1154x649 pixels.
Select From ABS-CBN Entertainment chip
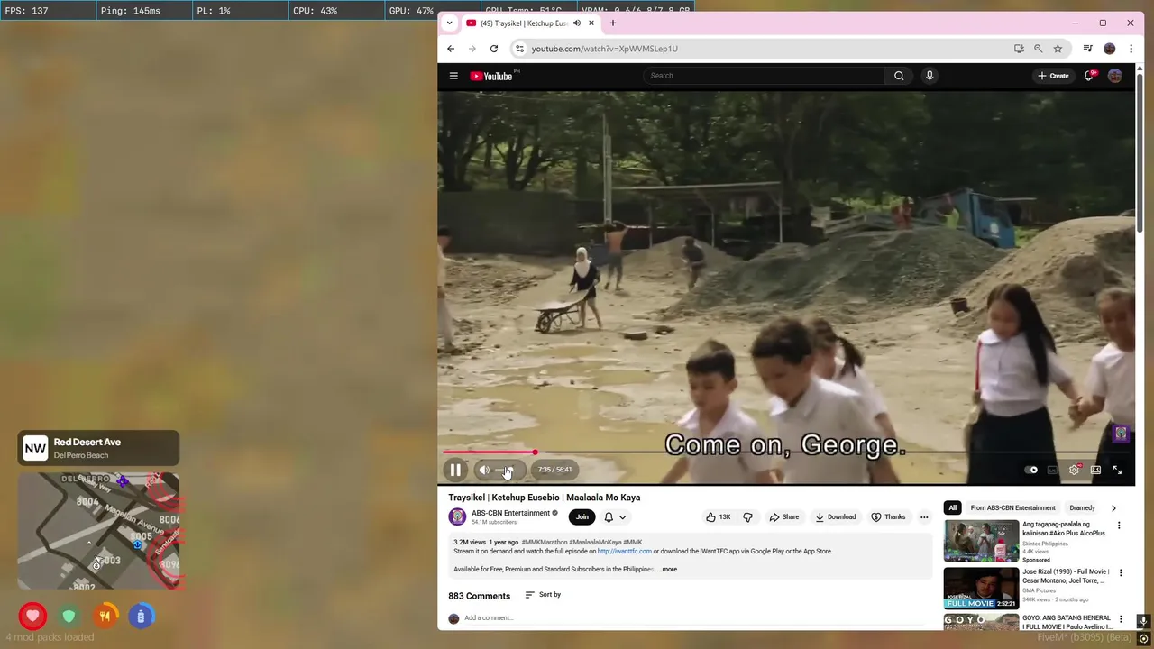(x=1012, y=508)
